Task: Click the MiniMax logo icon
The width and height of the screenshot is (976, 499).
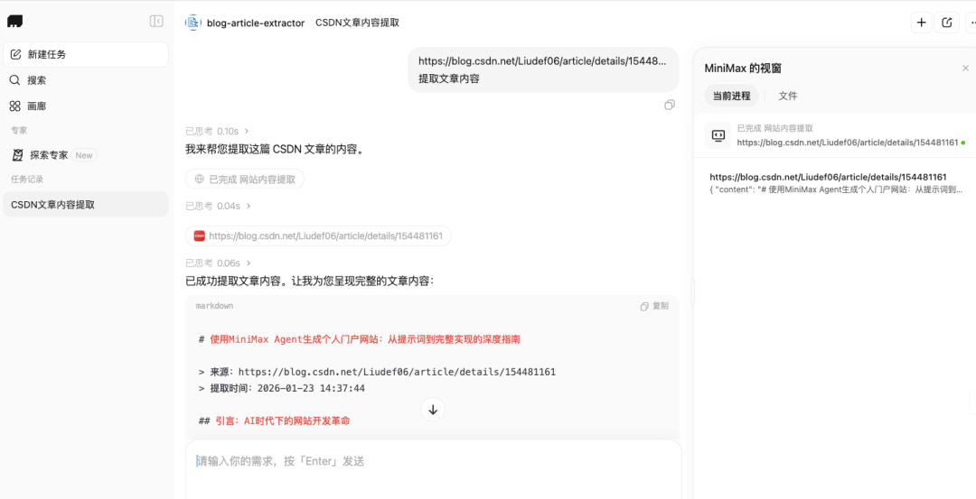Action: click(15, 21)
